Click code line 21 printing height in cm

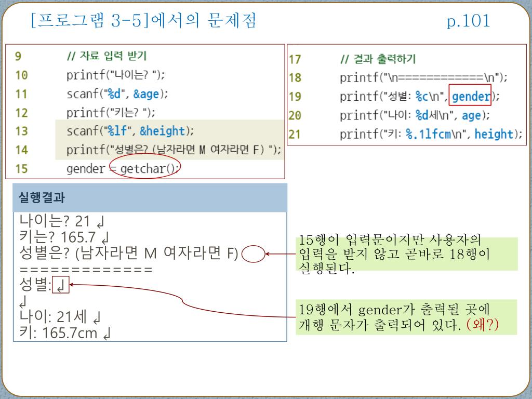[x=431, y=135]
